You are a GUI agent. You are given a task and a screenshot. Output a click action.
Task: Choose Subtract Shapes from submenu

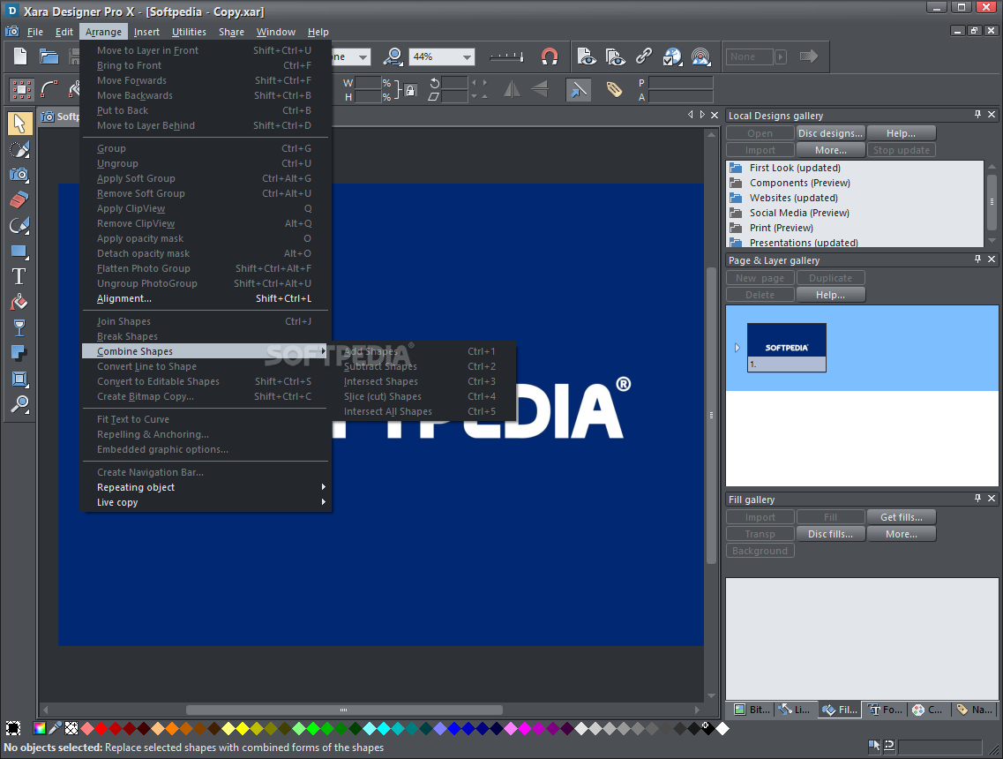click(x=420, y=366)
